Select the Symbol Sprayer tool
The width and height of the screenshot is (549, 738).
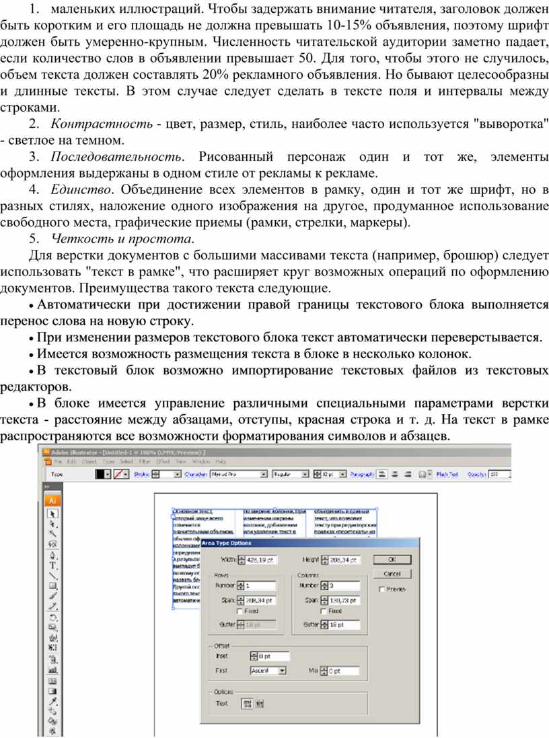tap(52, 659)
